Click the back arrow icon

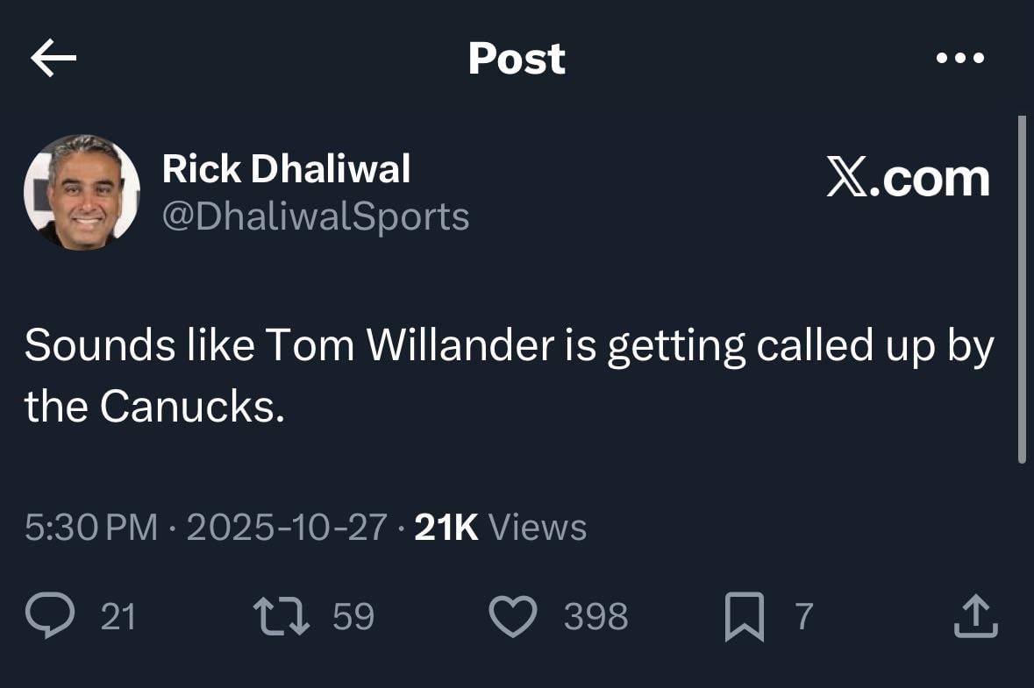pos(53,58)
